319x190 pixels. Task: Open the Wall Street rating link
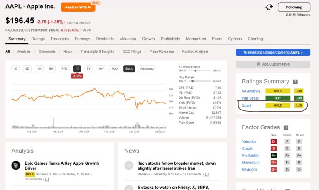(250, 98)
